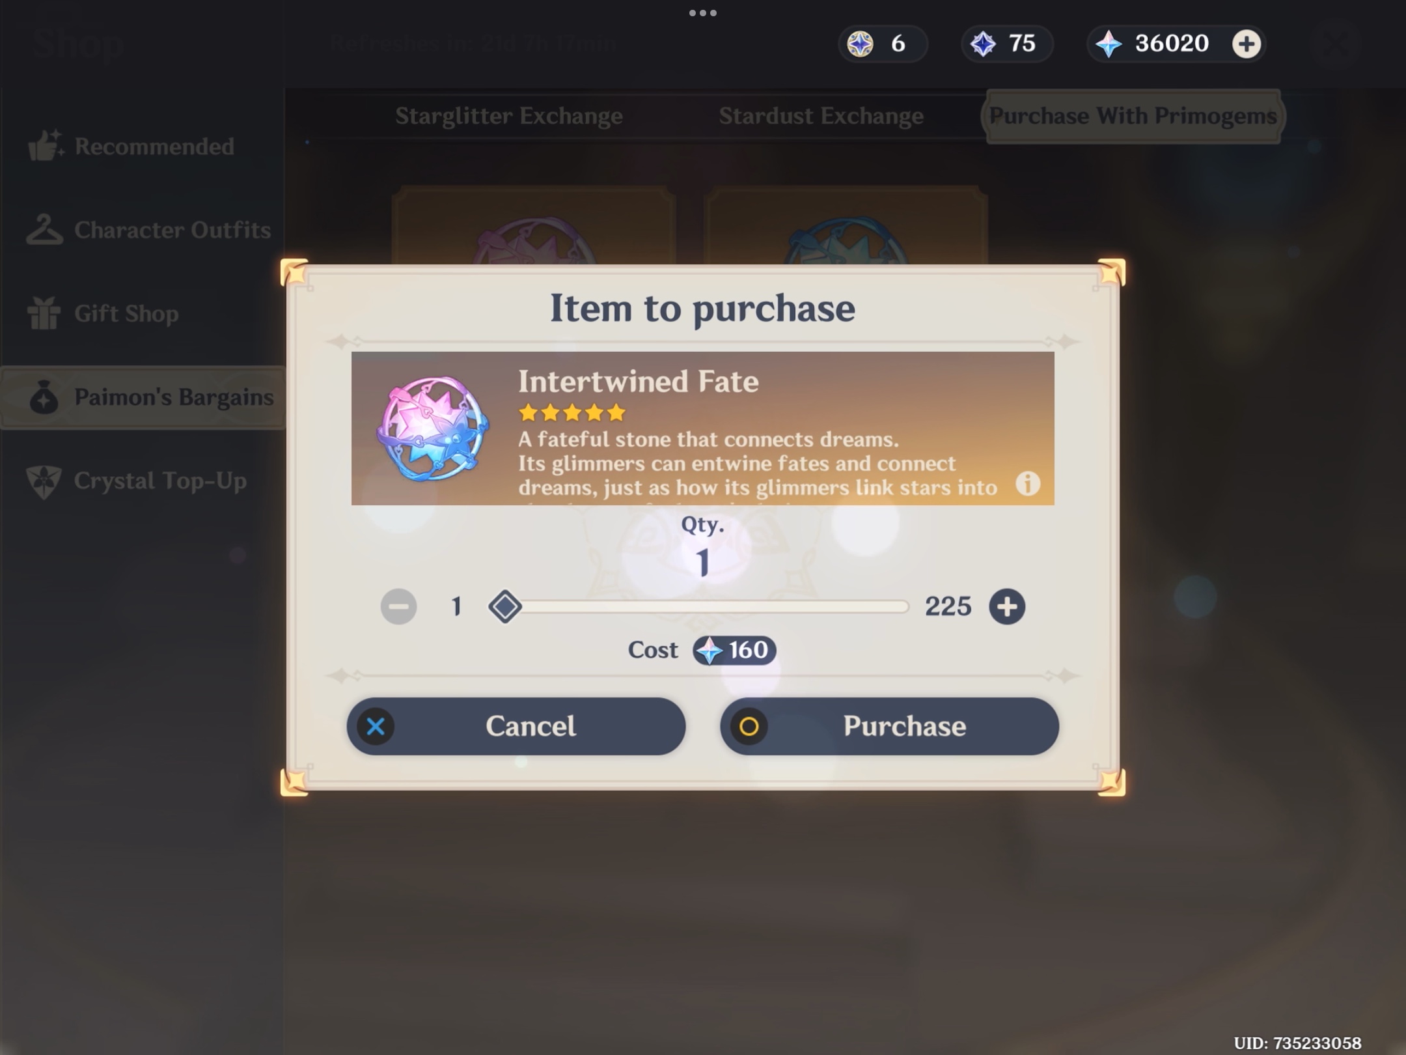
Task: Click the Primogem currency icon at top
Action: pos(1109,44)
